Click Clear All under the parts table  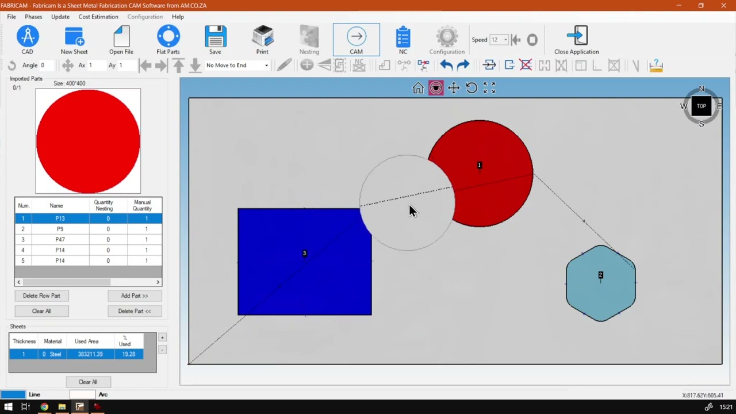[41, 311]
